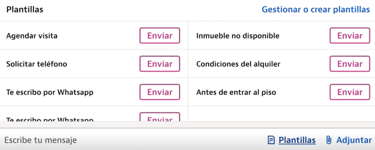Select the Inmueble no disponible template name

coord(238,36)
